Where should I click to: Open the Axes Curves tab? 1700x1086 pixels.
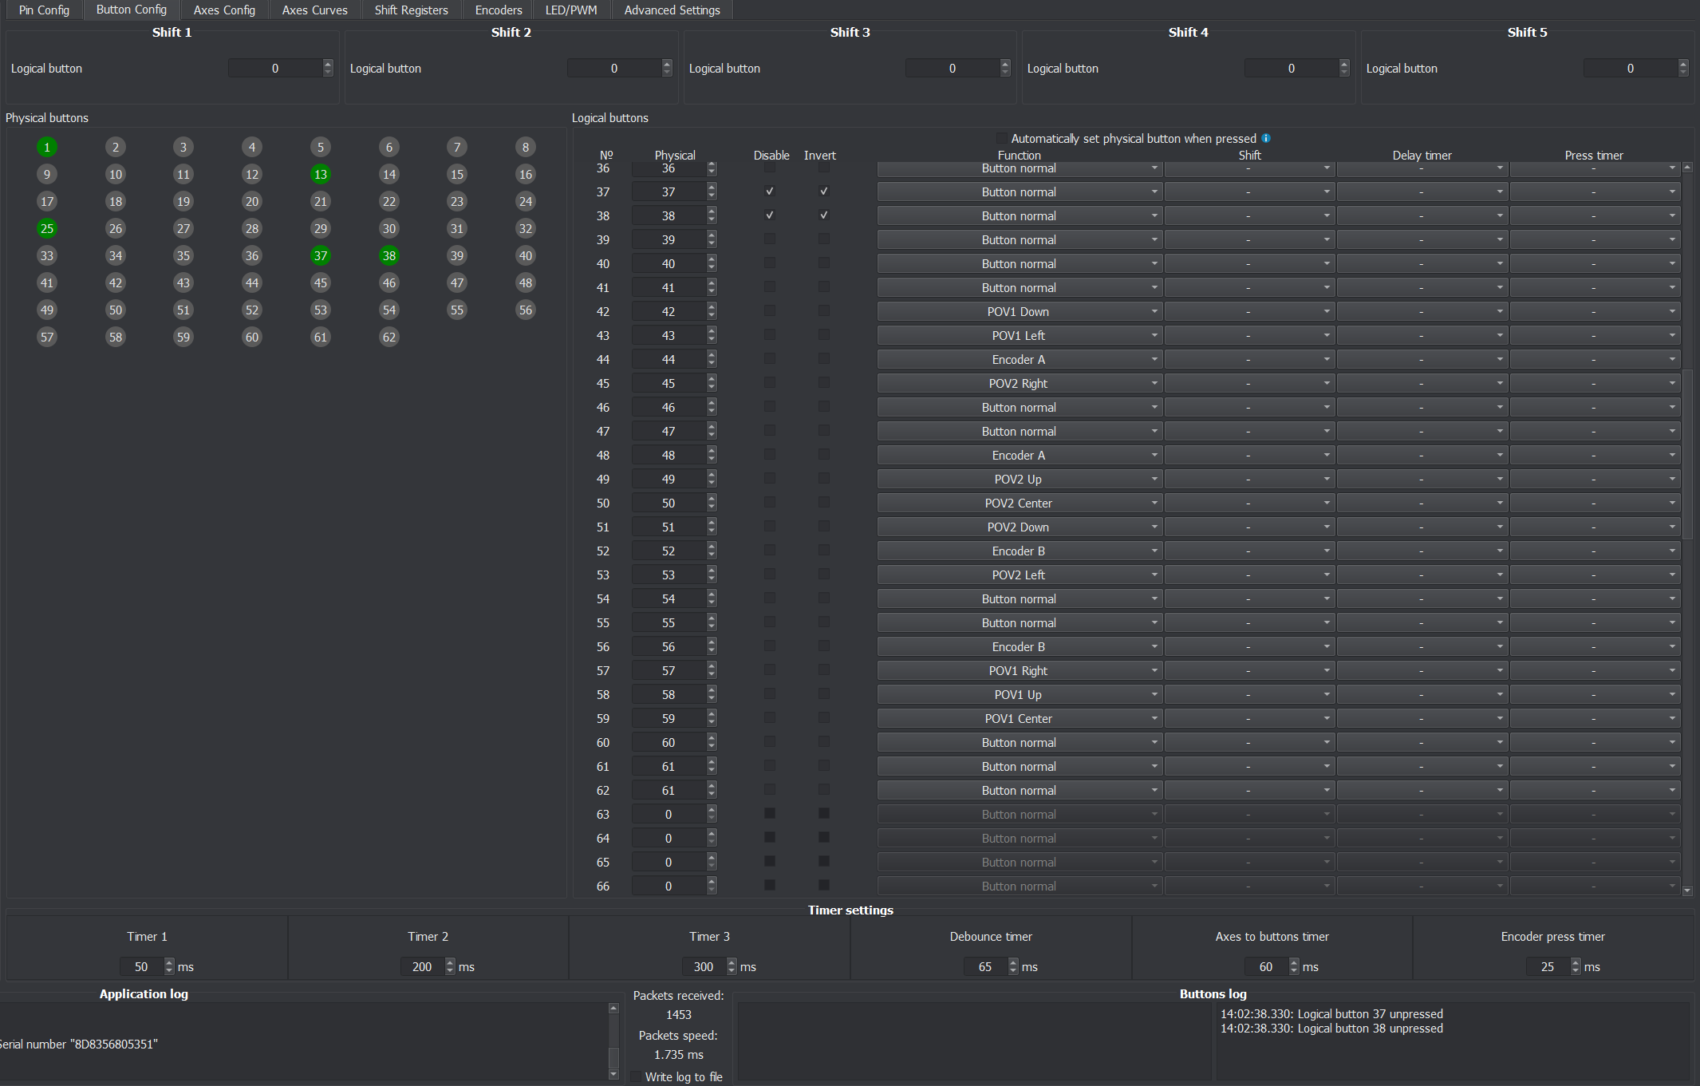click(314, 10)
